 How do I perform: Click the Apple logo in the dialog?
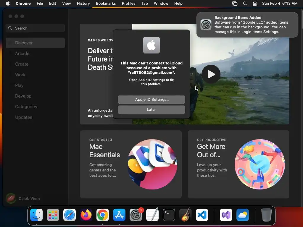point(151,45)
